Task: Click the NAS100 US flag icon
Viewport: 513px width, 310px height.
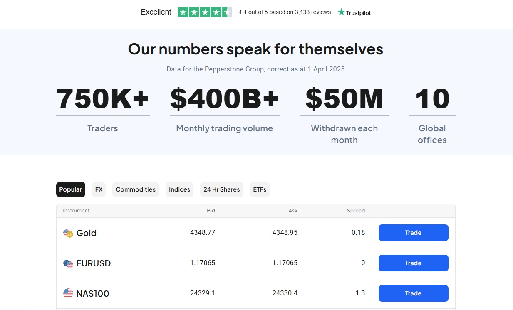Action: (68, 293)
